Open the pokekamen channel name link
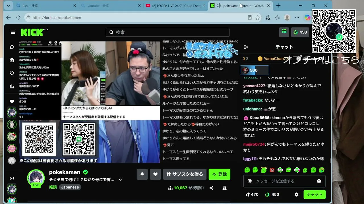The image size is (364, 204). click(x=65, y=172)
